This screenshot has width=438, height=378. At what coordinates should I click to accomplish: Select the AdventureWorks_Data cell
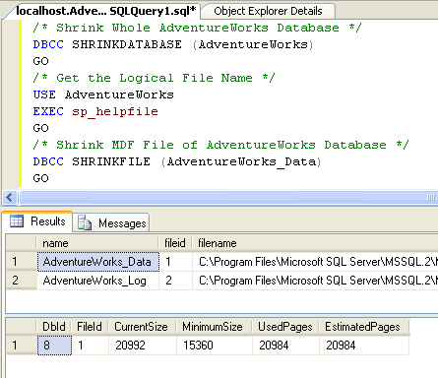pyautogui.click(x=97, y=262)
